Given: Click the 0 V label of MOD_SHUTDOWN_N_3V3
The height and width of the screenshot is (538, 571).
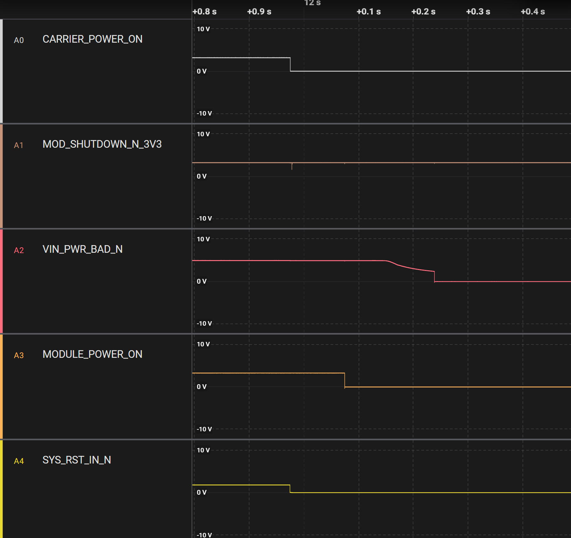Looking at the screenshot, I should (202, 176).
